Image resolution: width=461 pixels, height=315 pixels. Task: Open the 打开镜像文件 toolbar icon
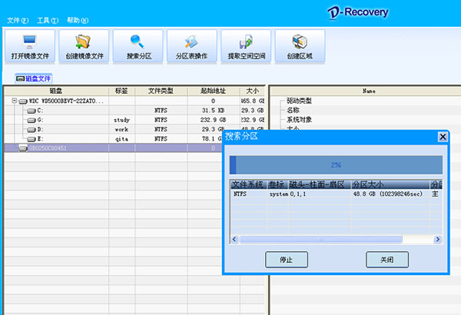click(x=30, y=46)
